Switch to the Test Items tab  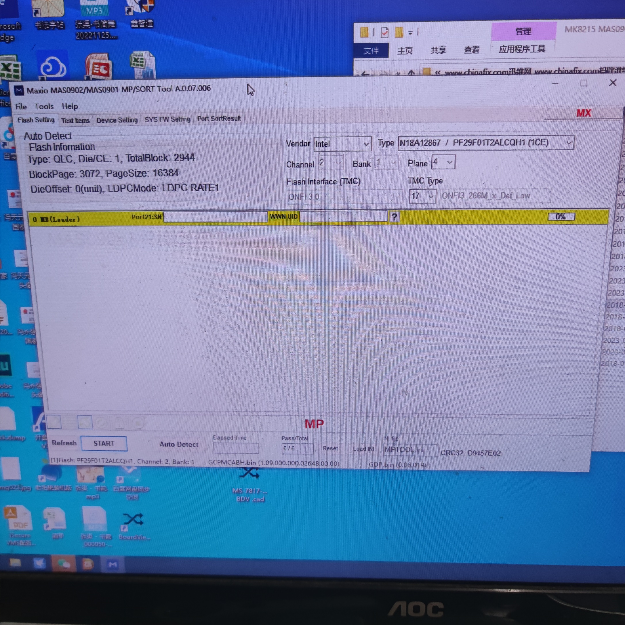coord(75,121)
